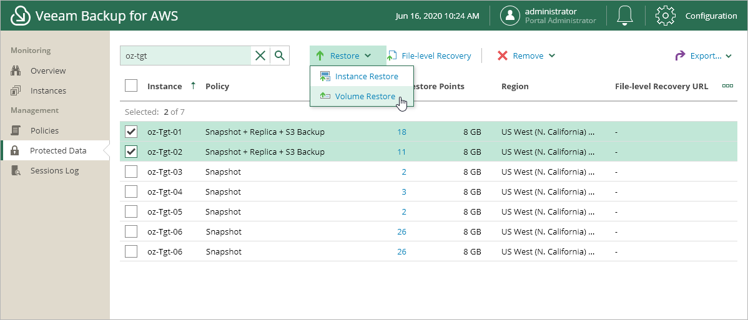Click the green Restore arrow icon
748x320 pixels.
(320, 56)
